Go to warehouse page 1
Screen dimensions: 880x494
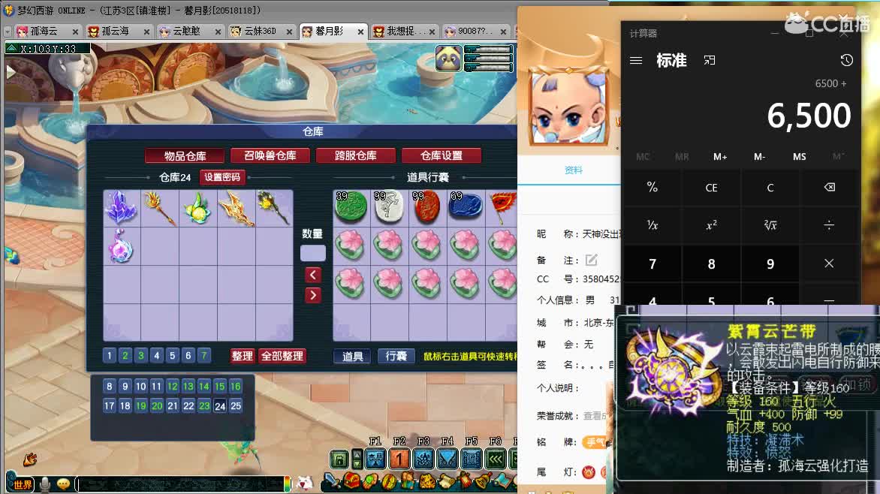[x=110, y=355]
